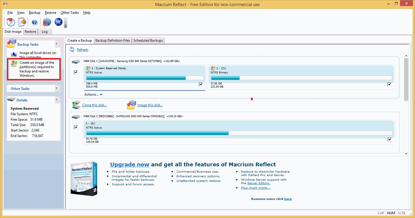This screenshot has height=218, width=415.
Task: Collapse the Details panel chevron
Action: (56, 100)
